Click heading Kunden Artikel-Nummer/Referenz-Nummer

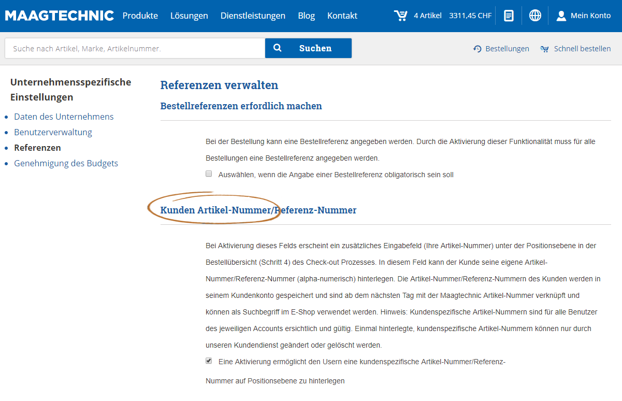[x=258, y=210]
